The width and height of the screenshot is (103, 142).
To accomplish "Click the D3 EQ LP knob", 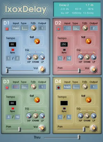I will tap(42, 116).
